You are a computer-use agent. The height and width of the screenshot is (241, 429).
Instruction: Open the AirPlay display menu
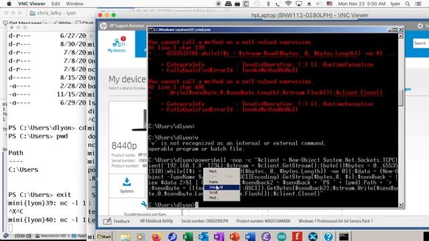pyautogui.click(x=299, y=4)
